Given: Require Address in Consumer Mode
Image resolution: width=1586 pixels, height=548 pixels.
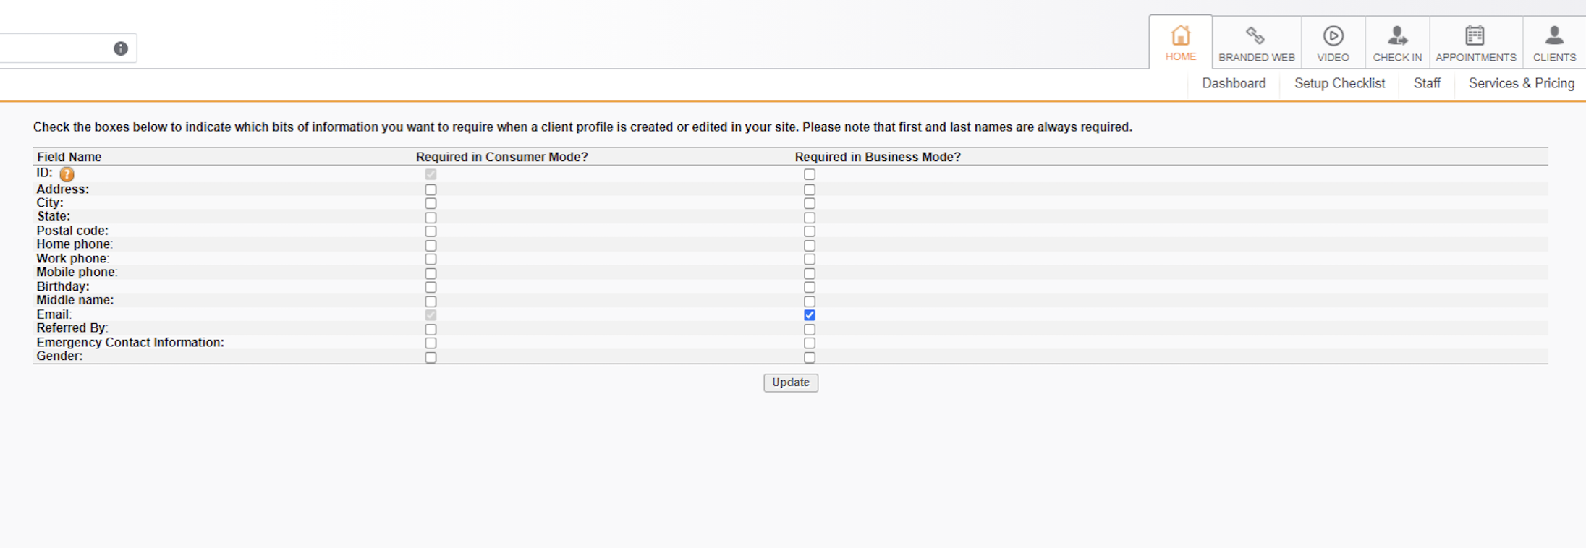Looking at the screenshot, I should coord(431,189).
